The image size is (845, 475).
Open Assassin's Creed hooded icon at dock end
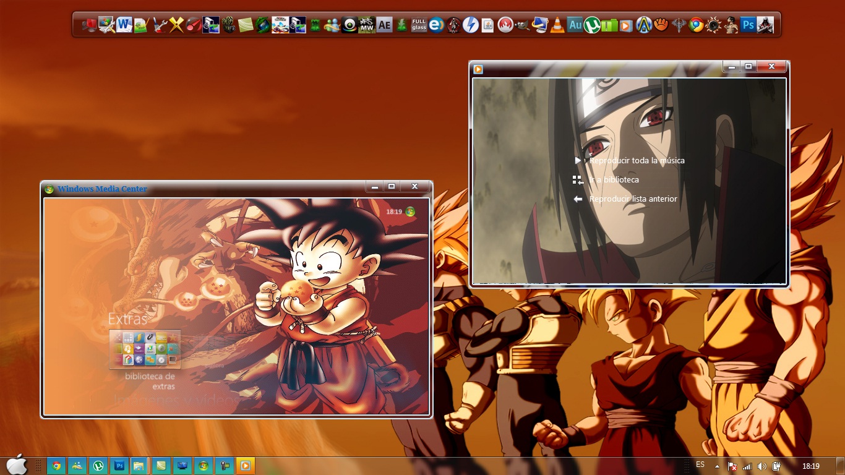[x=765, y=25]
